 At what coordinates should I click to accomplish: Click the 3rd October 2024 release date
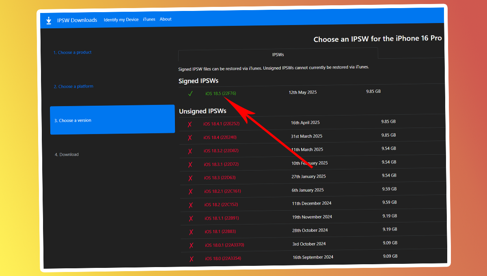[x=309, y=244]
